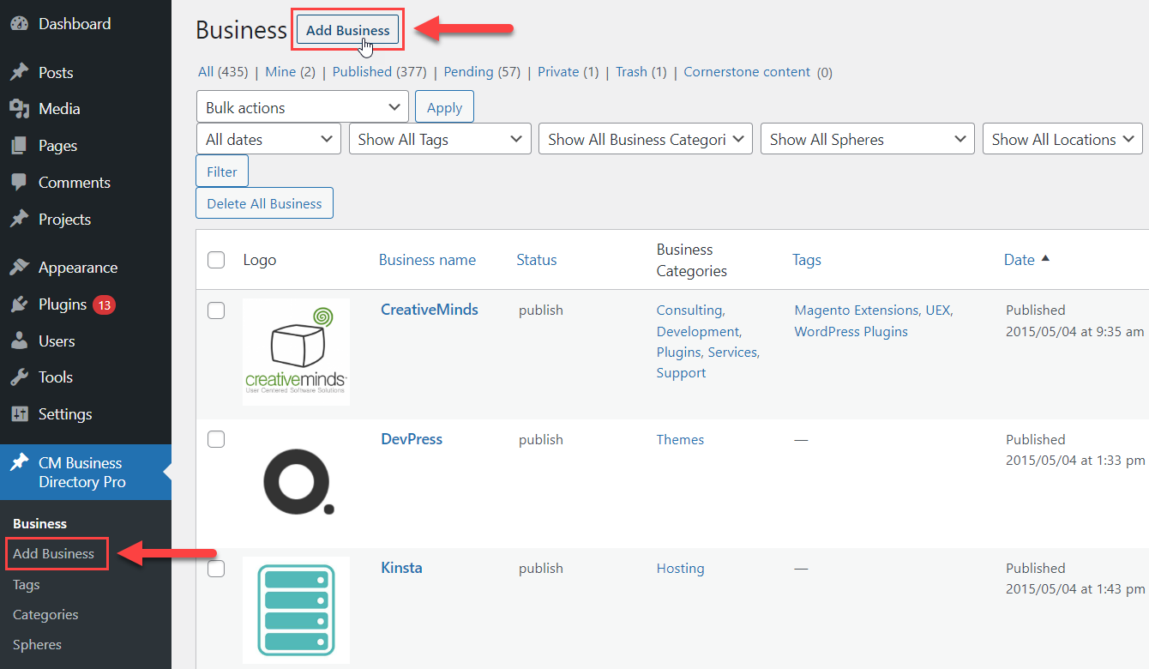Click the Themes category link
Screen dimensions: 1149x669
[680, 439]
